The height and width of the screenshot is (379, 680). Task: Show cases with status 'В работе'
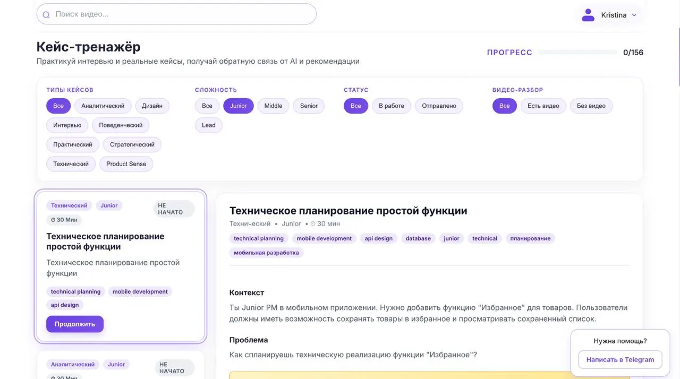pos(392,106)
